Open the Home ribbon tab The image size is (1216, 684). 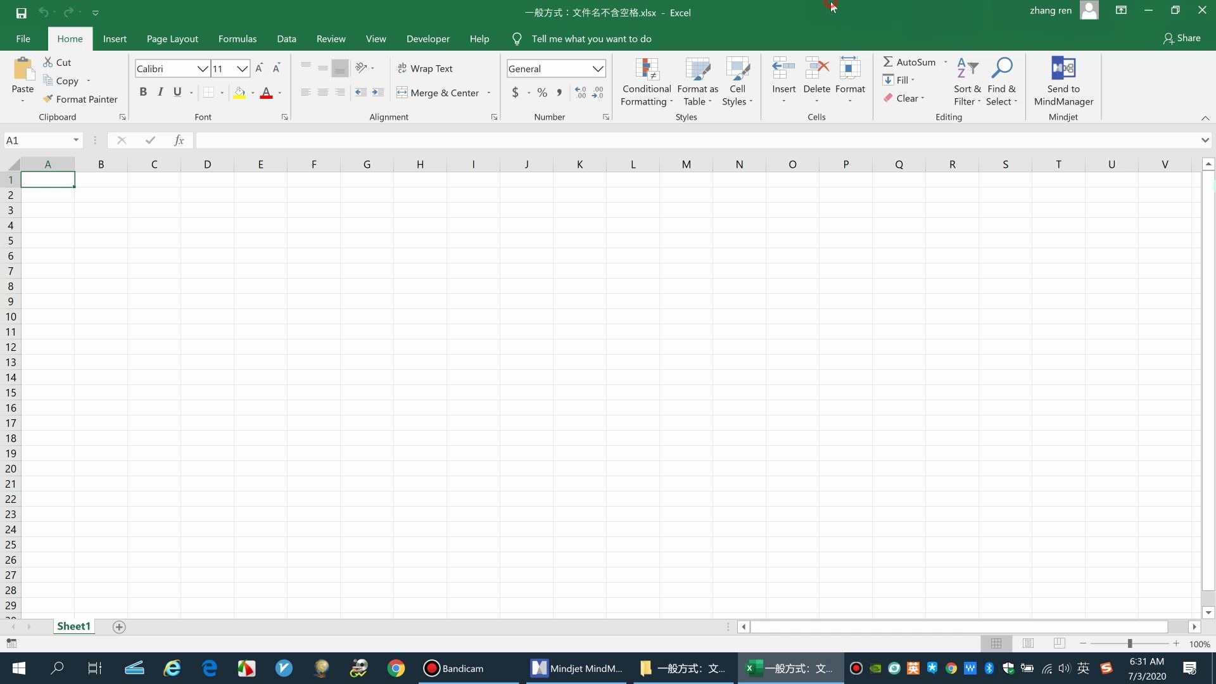(69, 39)
